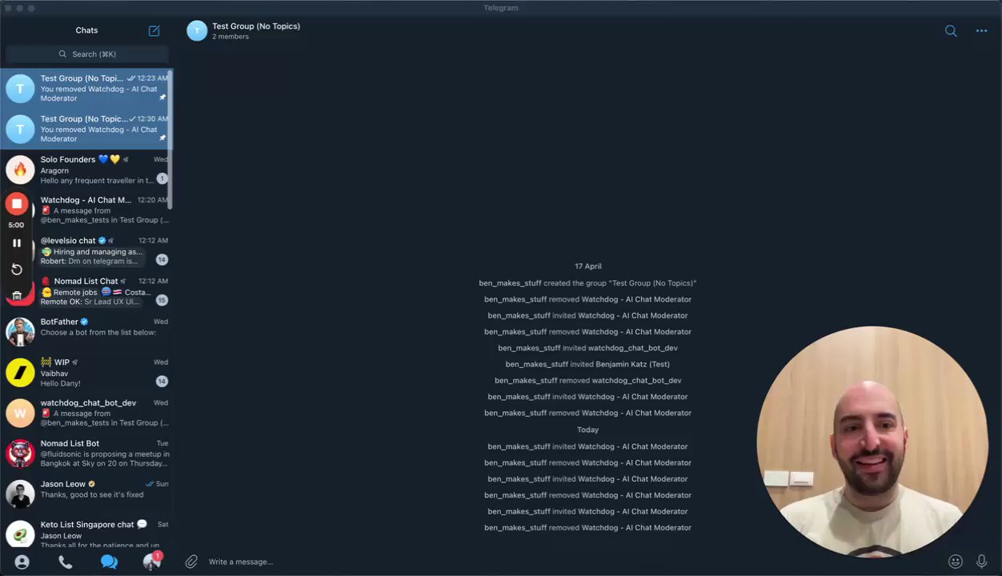Click the 'created the group' service message

click(587, 283)
